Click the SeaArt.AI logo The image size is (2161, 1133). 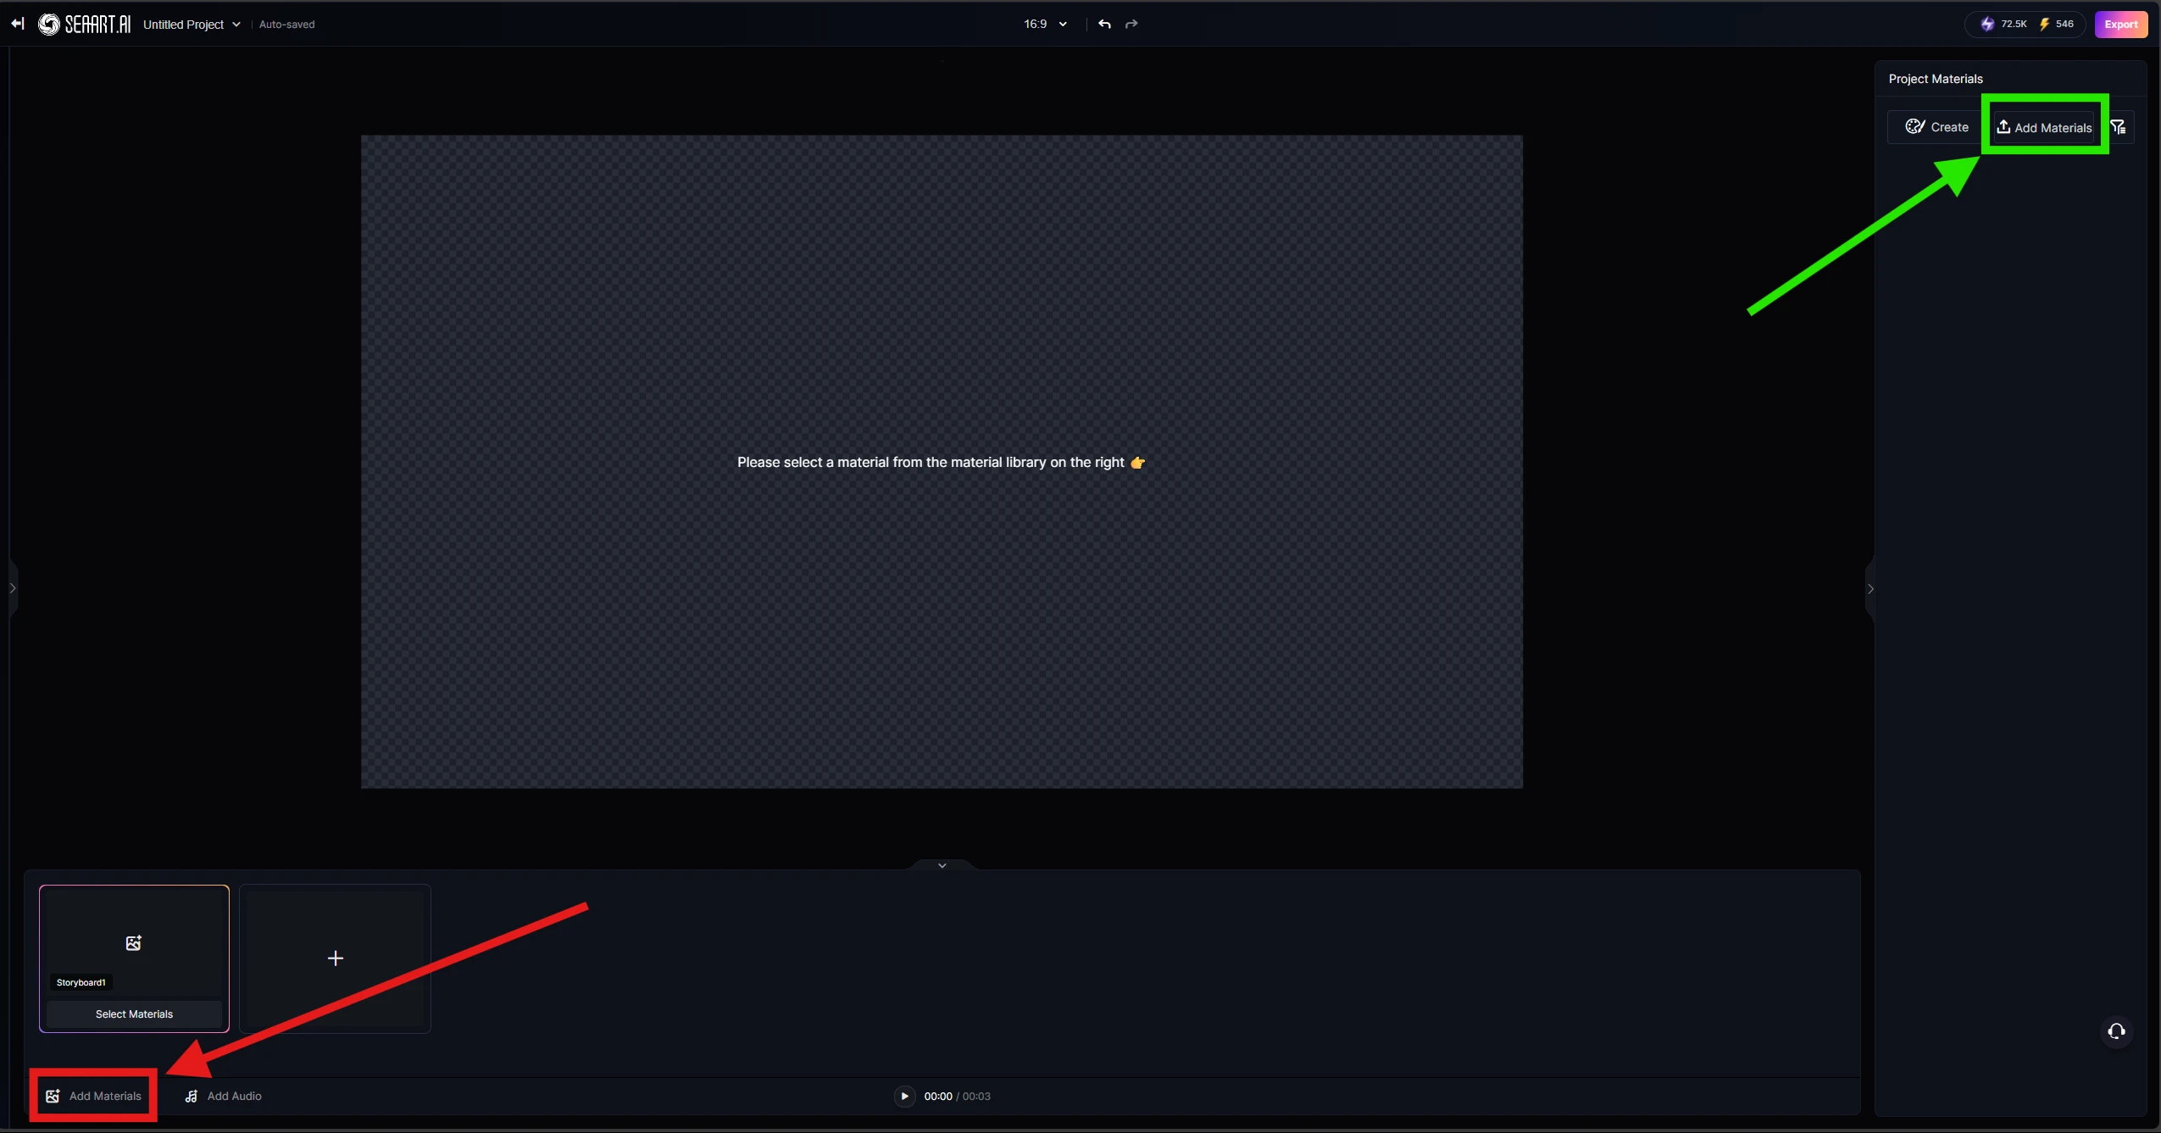85,25
